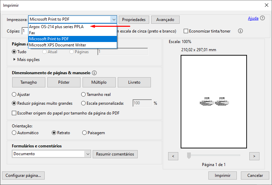Expand the Mais opções disclosure triangle
This screenshot has width=272, height=185.
tap(15, 59)
